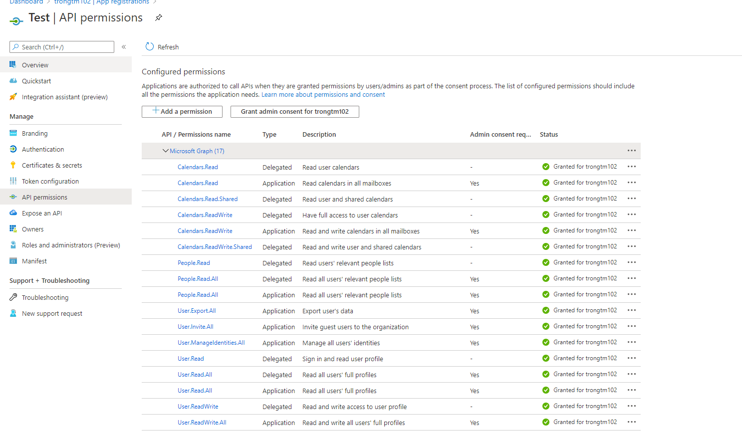
Task: Open the User.ManagedIdentities.All permission link
Action: (x=211, y=342)
